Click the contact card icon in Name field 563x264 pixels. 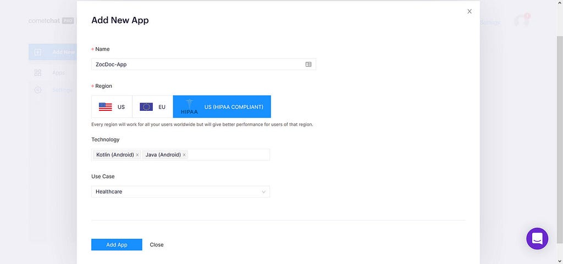pyautogui.click(x=308, y=64)
